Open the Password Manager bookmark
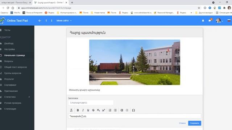 [164, 13]
